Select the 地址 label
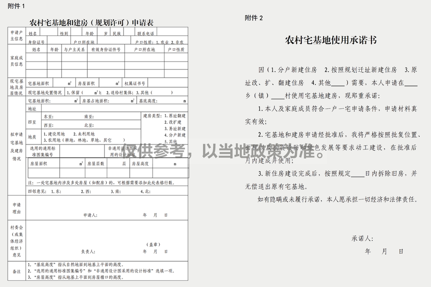Viewport: 431px width, 287px height. point(32,109)
